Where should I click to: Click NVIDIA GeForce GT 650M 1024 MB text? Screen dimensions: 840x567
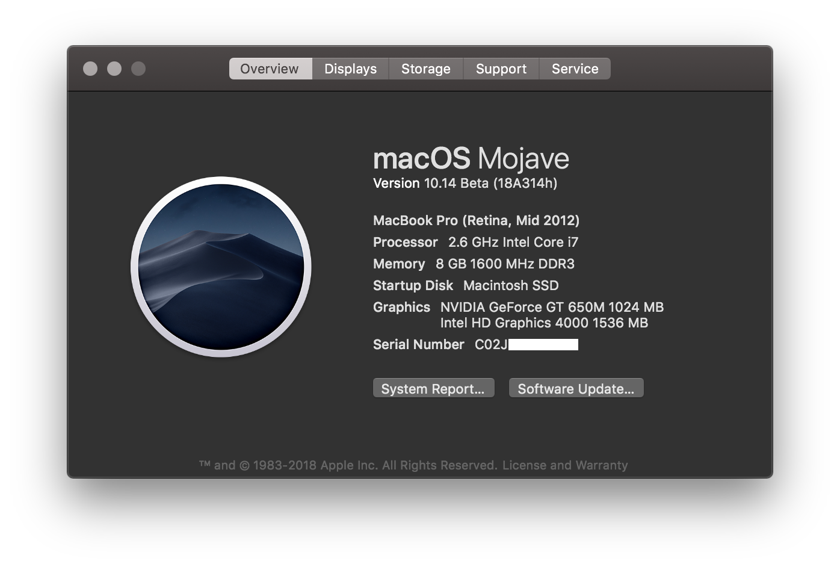552,307
